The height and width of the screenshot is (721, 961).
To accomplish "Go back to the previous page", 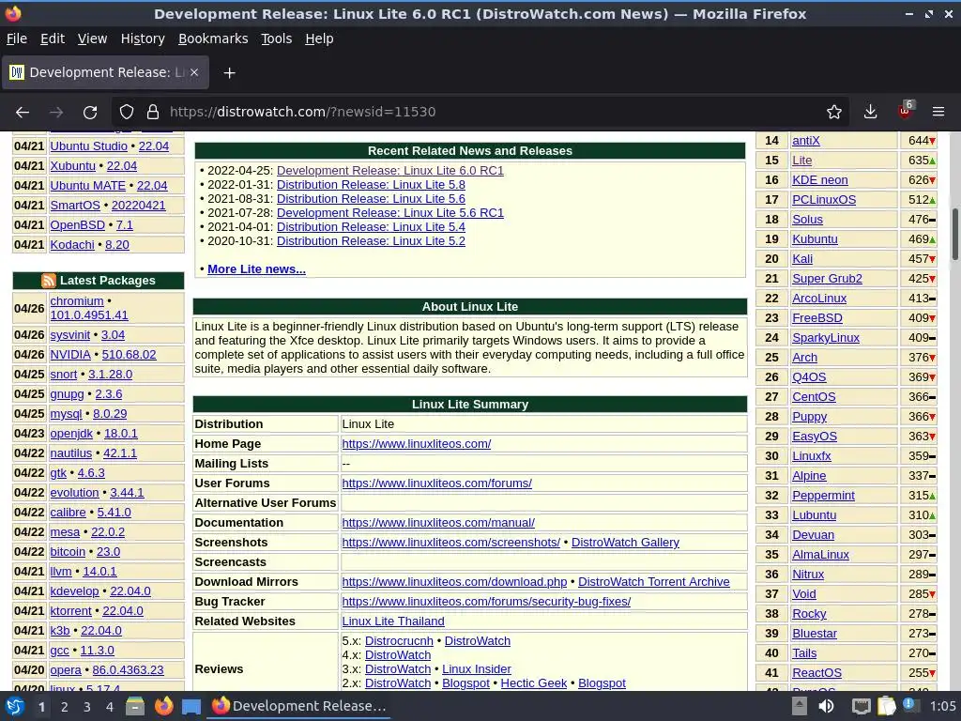I will coord(23,113).
